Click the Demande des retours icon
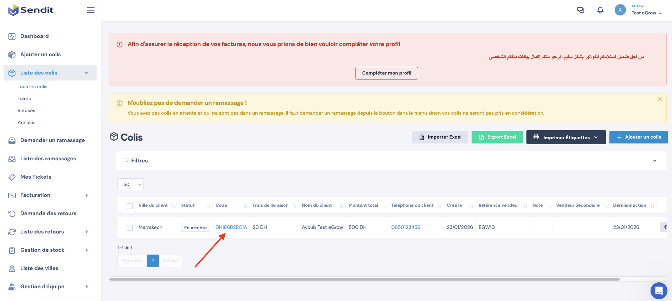This screenshot has width=672, height=301. (12, 213)
